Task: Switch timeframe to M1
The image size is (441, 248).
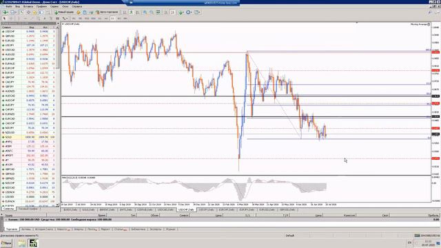Action: click(x=74, y=19)
